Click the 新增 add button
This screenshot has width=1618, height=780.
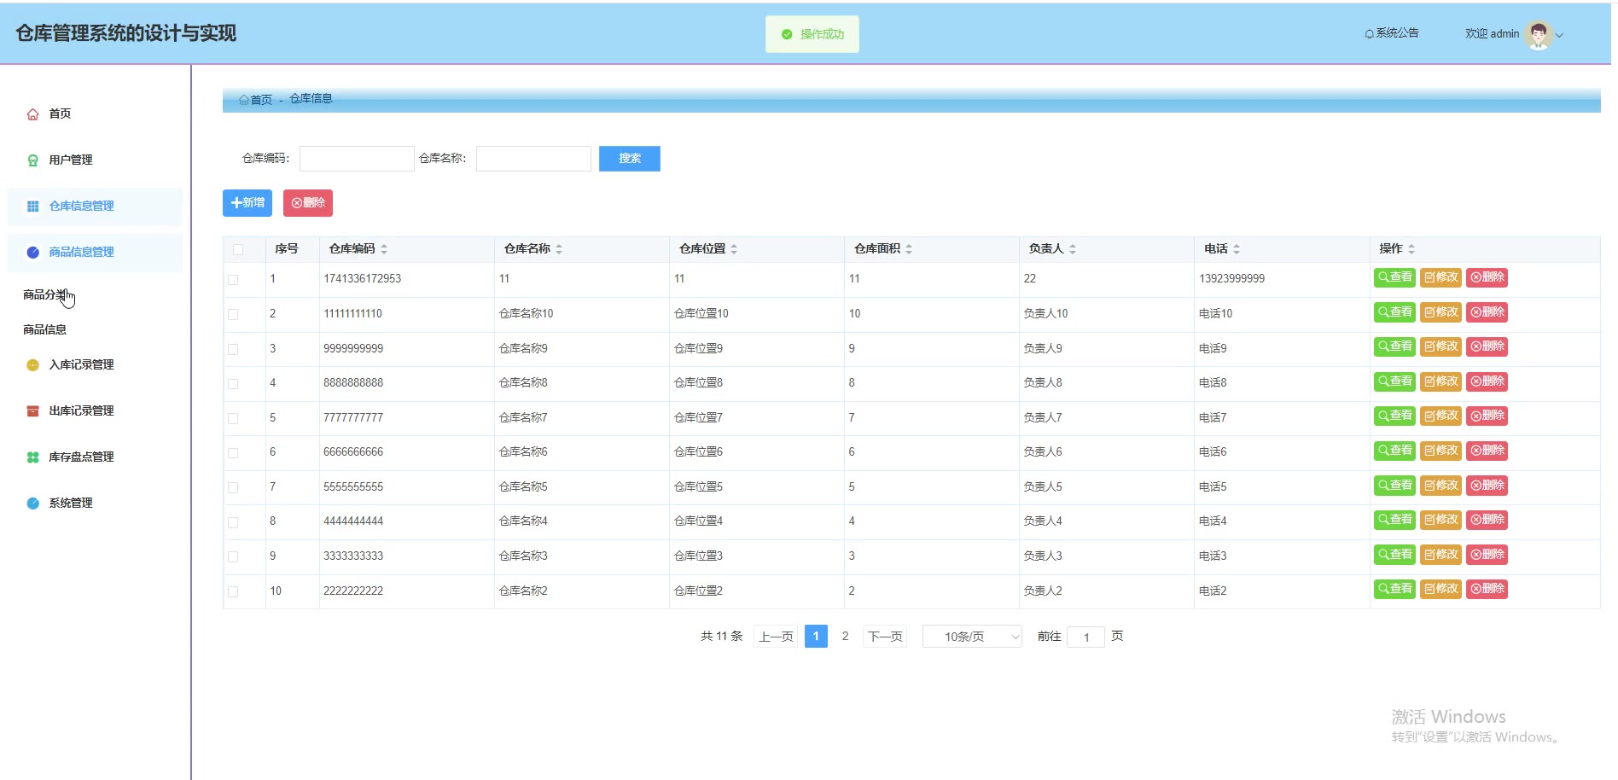(247, 203)
